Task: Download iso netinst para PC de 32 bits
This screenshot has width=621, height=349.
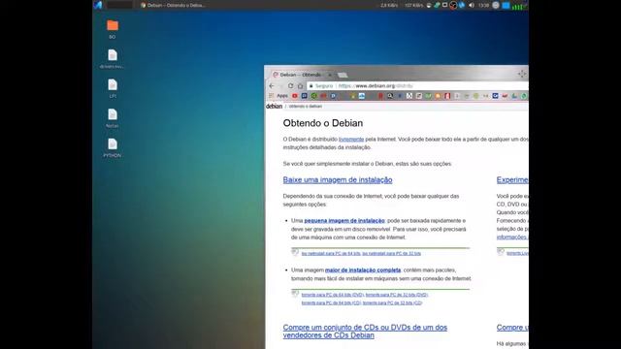Action: pyautogui.click(x=391, y=253)
